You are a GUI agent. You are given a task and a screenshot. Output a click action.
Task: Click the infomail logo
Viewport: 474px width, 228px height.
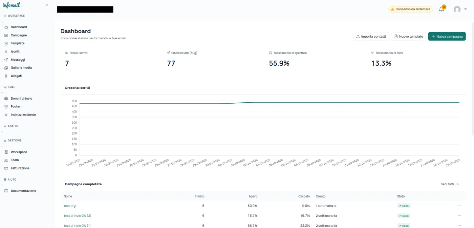coord(11,5)
